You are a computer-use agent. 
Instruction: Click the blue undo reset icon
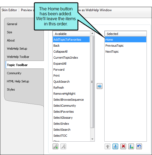point(139,146)
